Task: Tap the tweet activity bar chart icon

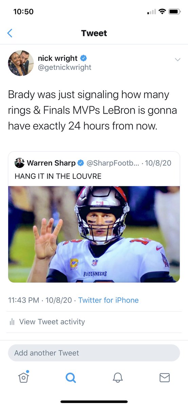Action: coord(13,322)
